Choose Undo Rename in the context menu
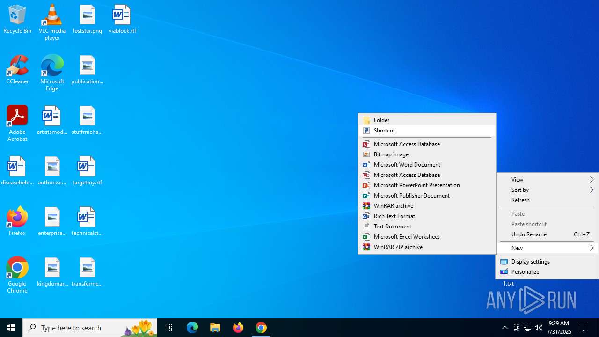The image size is (599, 337). pyautogui.click(x=547, y=234)
